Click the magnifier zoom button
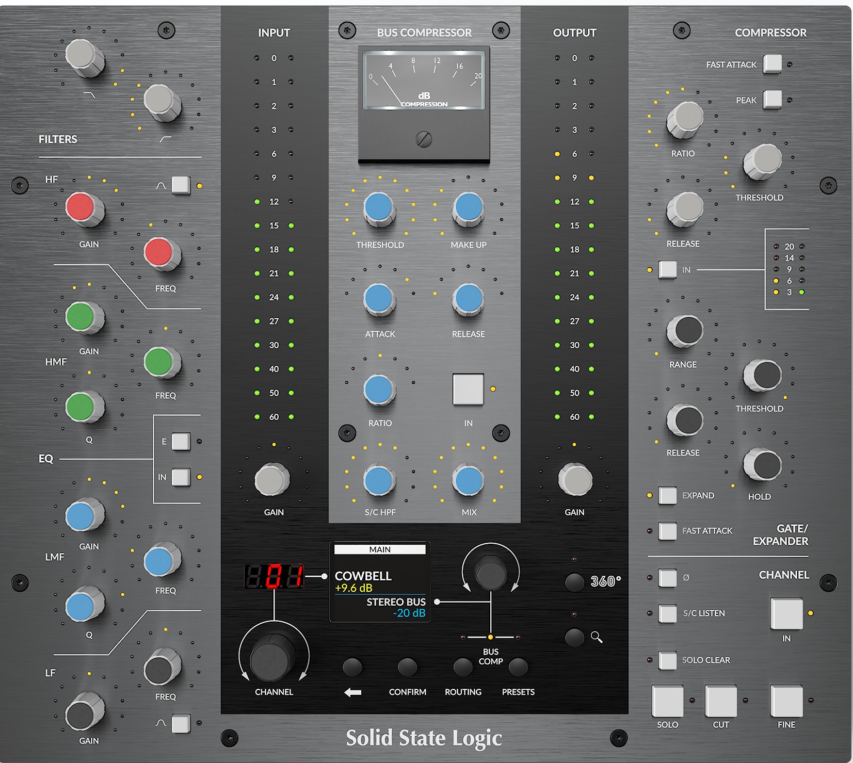 pos(574,638)
